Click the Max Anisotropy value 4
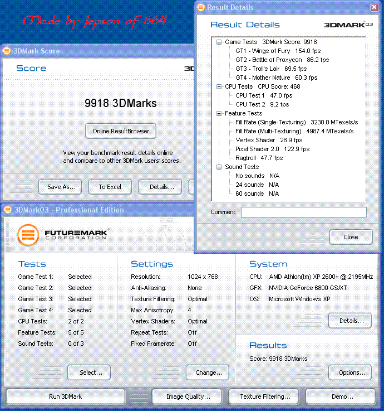 pyautogui.click(x=189, y=311)
